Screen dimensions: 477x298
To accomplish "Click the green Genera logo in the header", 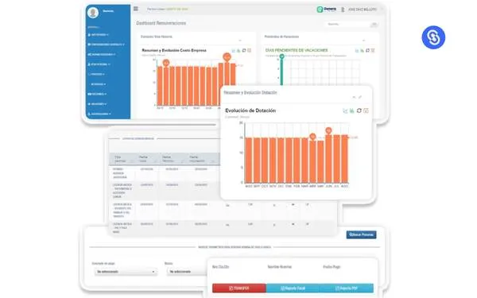I will pos(326,9).
